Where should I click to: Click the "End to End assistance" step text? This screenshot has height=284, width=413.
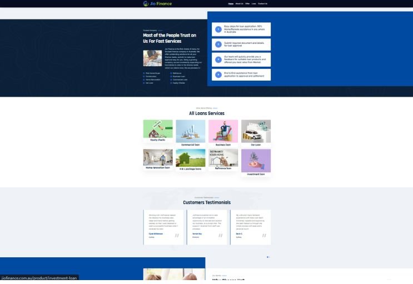pos(244,74)
